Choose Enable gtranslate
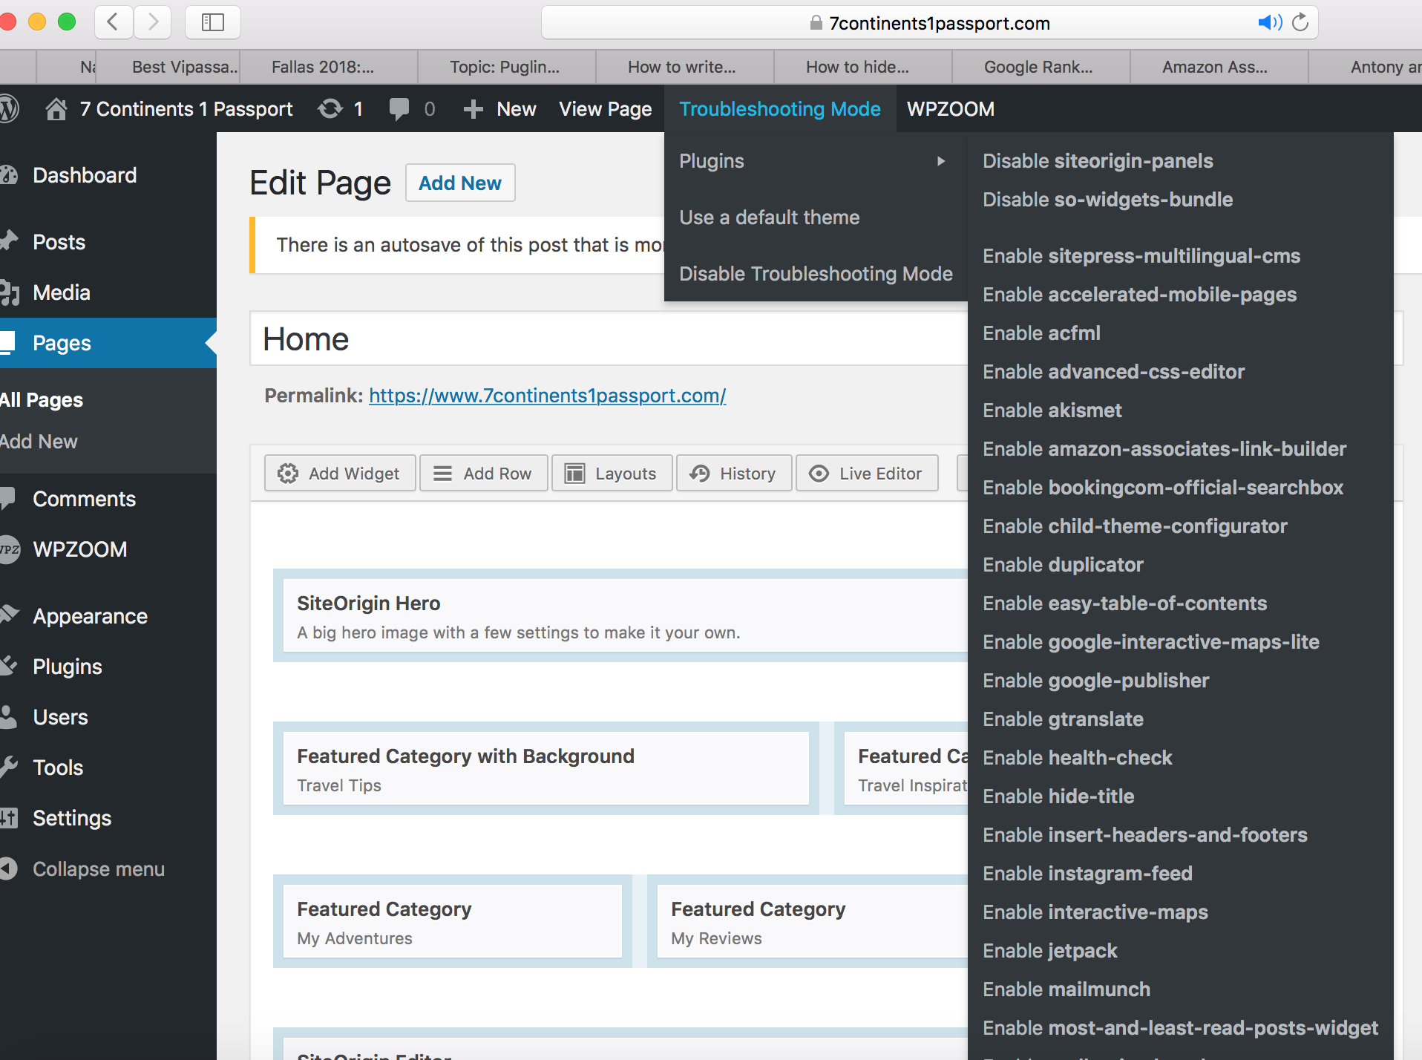 (x=1063, y=719)
